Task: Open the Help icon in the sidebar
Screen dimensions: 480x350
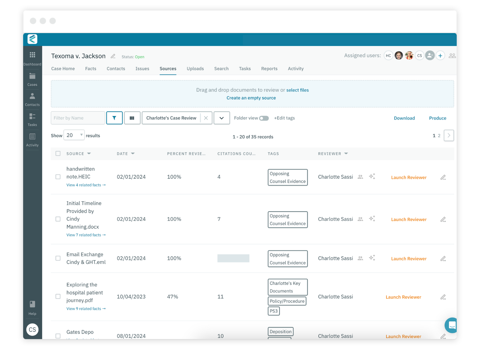Action: [32, 304]
